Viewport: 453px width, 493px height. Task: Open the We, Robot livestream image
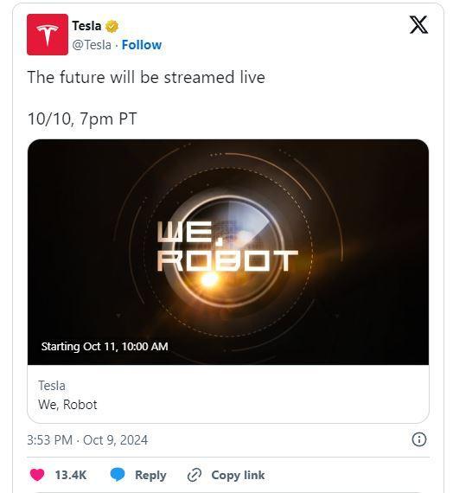coord(228,252)
